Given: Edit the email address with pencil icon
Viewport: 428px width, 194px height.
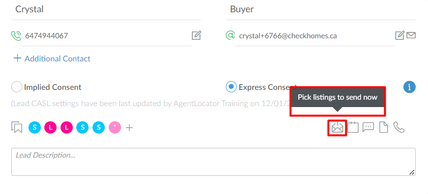Looking at the screenshot, I should 399,35.
